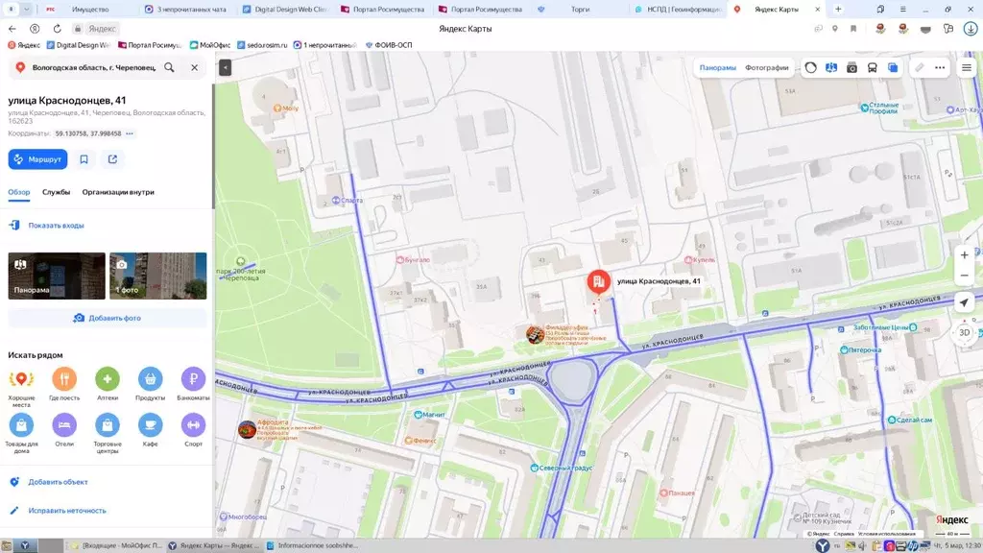
Task: Zoom in the map with plus button
Action: (965, 255)
